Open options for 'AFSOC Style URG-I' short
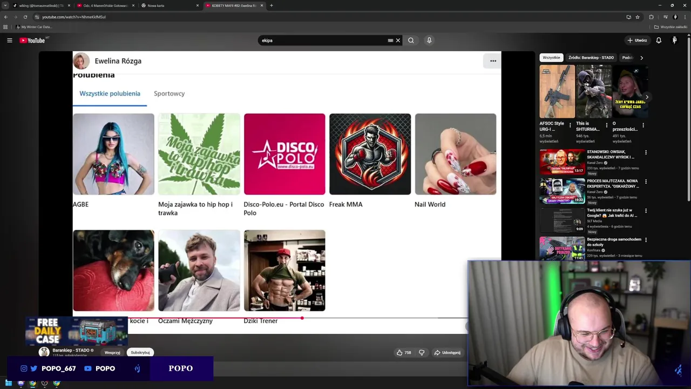 click(x=570, y=125)
